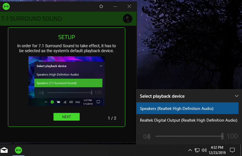Click the volume slider handle at 100

222,136
